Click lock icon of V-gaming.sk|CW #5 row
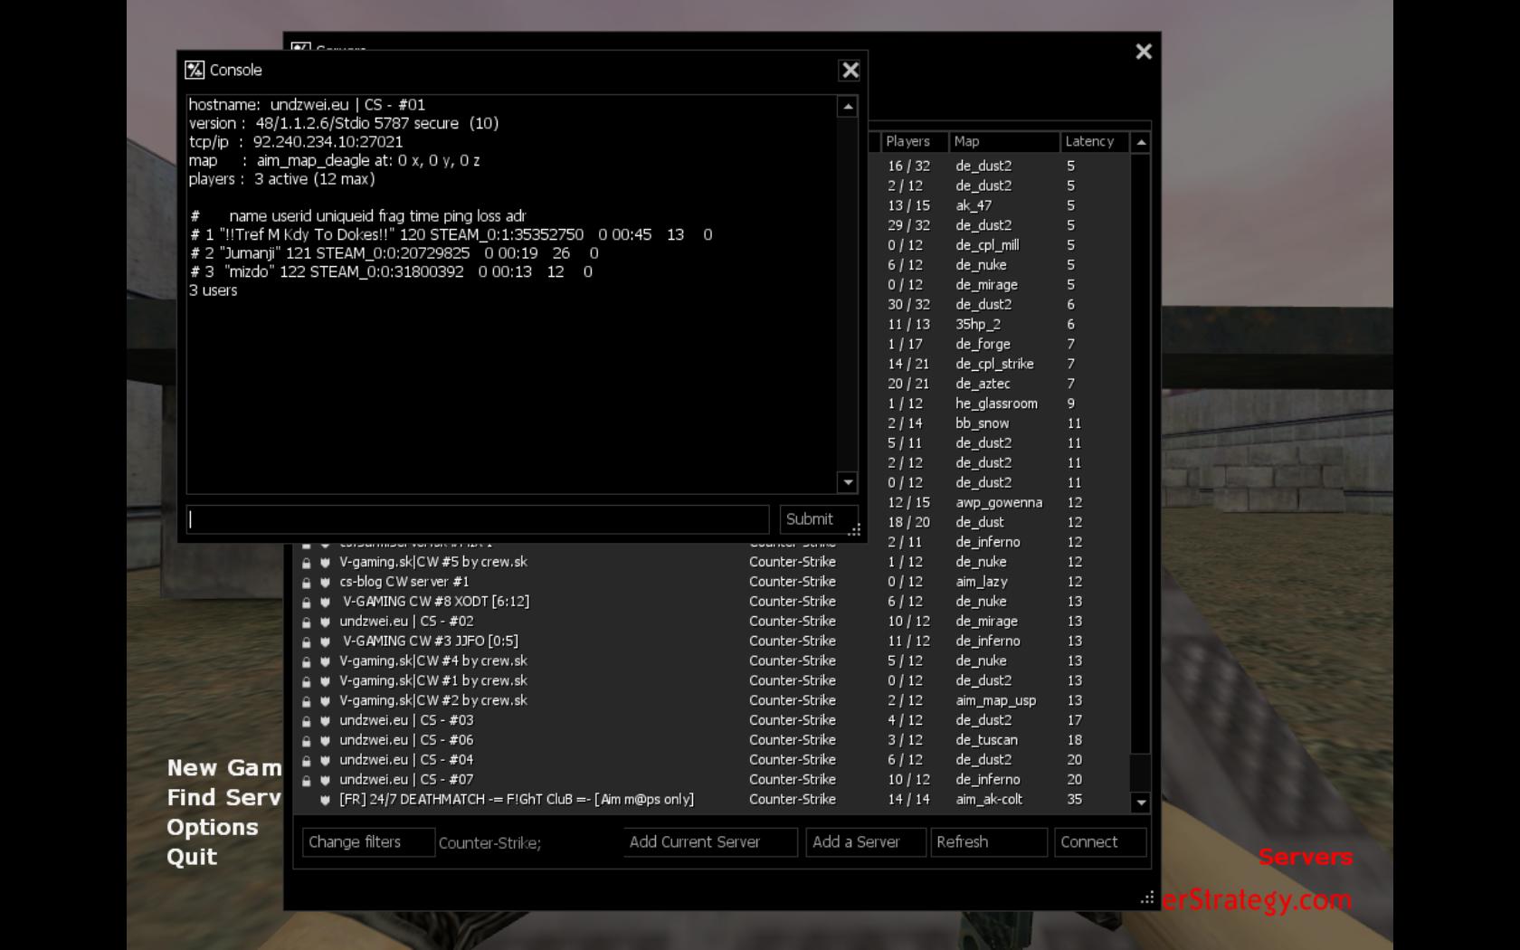 pyautogui.click(x=307, y=563)
